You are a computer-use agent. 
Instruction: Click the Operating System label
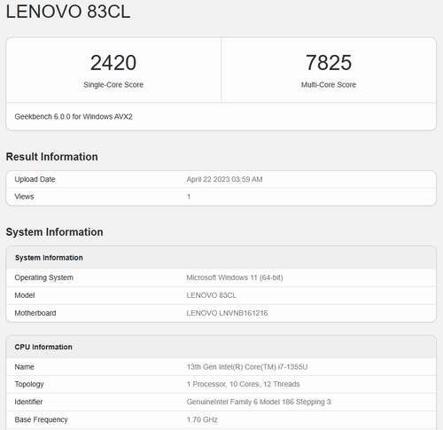point(44,278)
